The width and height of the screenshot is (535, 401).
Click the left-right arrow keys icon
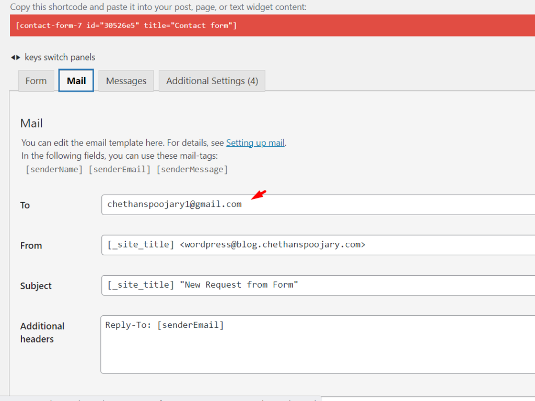(x=15, y=57)
